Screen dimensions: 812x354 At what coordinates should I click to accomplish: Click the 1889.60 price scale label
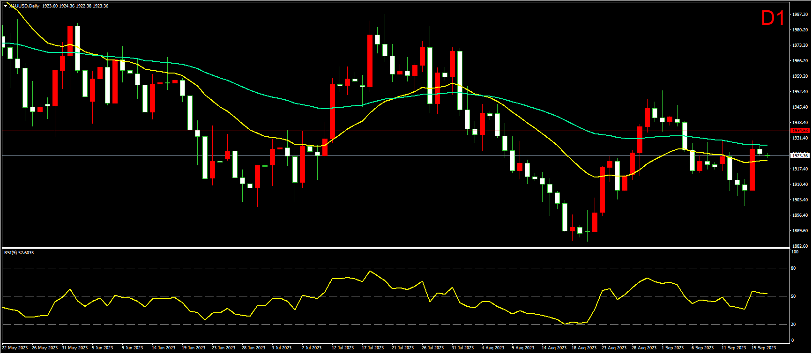coord(800,231)
